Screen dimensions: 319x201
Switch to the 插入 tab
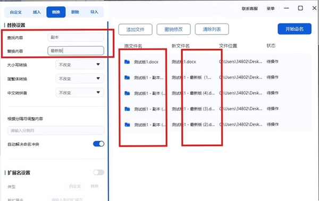[37, 12]
